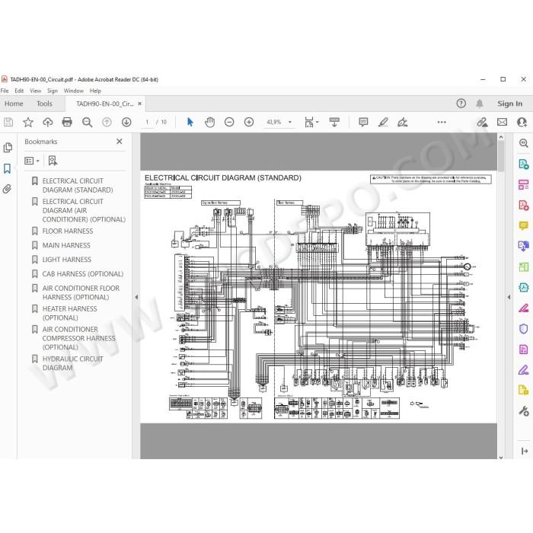Screen dimensions: 533x533
Task: Open Page Thumbnails panel
Action: pyautogui.click(x=8, y=148)
